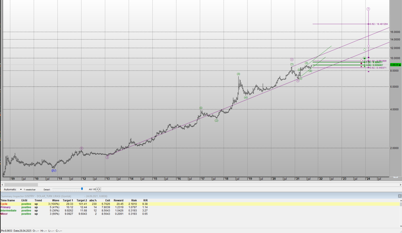The image size is (402, 233).
Task: Click the R/R column header
Action: point(146,200)
